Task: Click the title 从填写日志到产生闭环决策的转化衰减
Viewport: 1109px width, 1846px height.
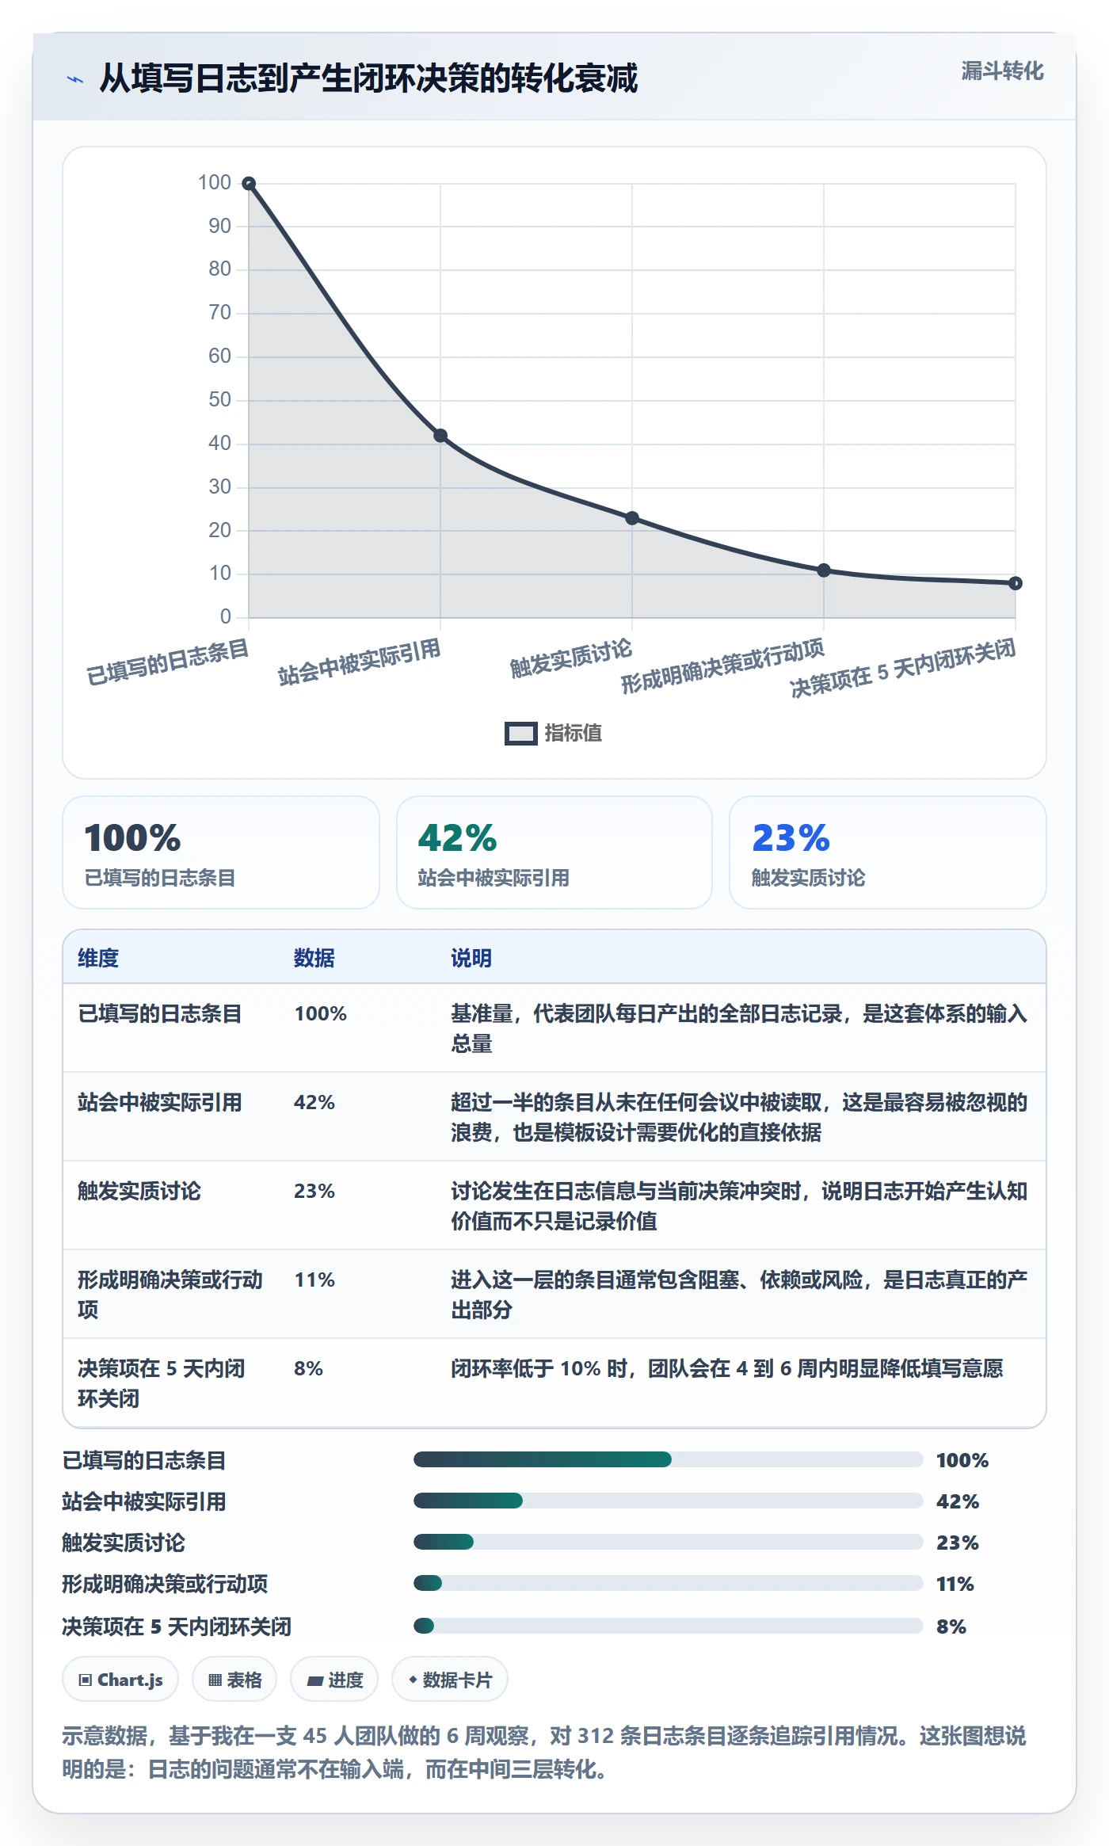Action: click(368, 78)
